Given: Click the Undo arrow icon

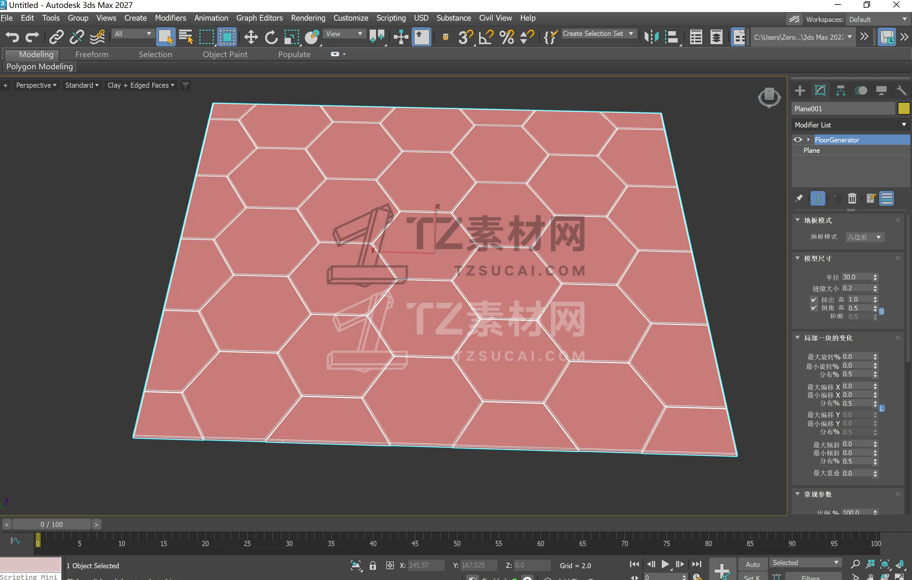Looking at the screenshot, I should pyautogui.click(x=12, y=37).
